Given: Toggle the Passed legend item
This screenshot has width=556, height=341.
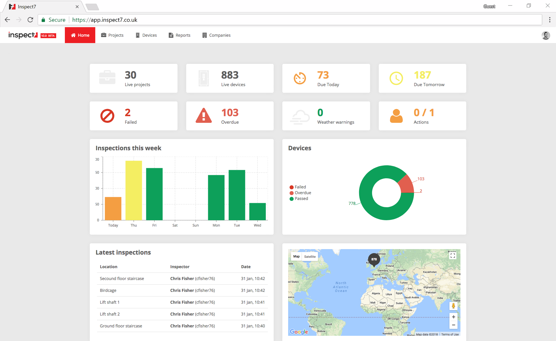Looking at the screenshot, I should 301,199.
